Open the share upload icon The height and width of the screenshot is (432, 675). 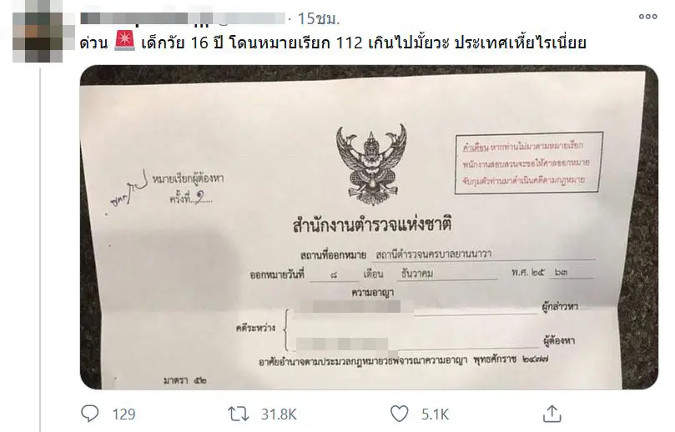[x=552, y=414]
